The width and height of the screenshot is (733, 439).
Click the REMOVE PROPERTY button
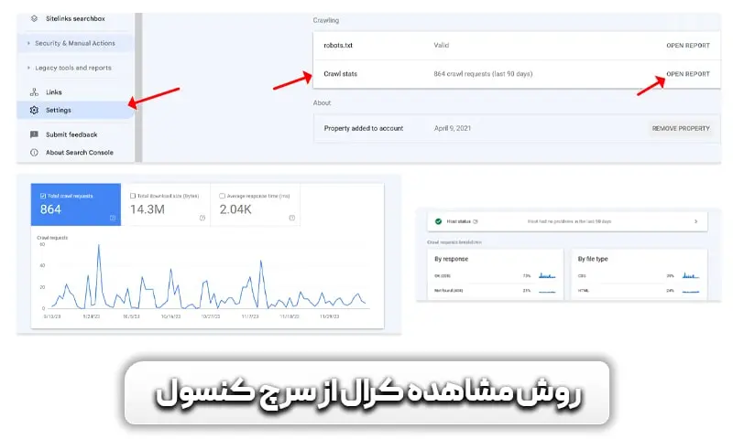tap(681, 128)
